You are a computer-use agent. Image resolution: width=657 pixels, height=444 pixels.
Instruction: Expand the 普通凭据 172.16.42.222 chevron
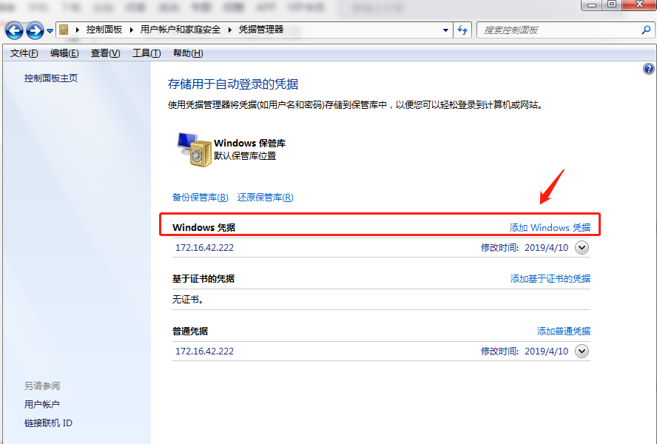[x=582, y=351]
